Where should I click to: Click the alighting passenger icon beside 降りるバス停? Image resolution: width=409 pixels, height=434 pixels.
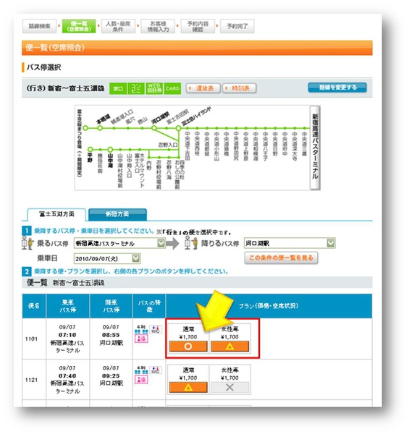191,243
